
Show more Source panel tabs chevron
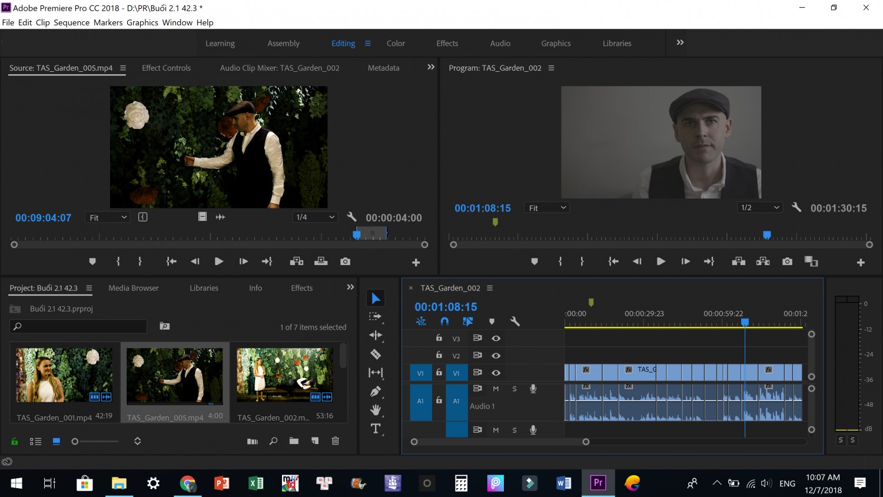[431, 67]
